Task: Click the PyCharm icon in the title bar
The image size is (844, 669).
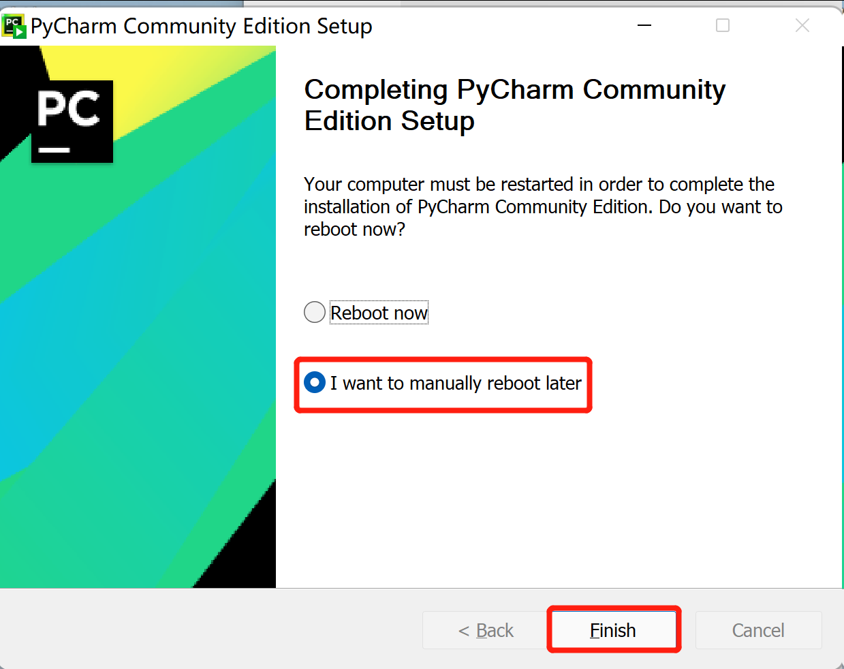Action: 14,27
